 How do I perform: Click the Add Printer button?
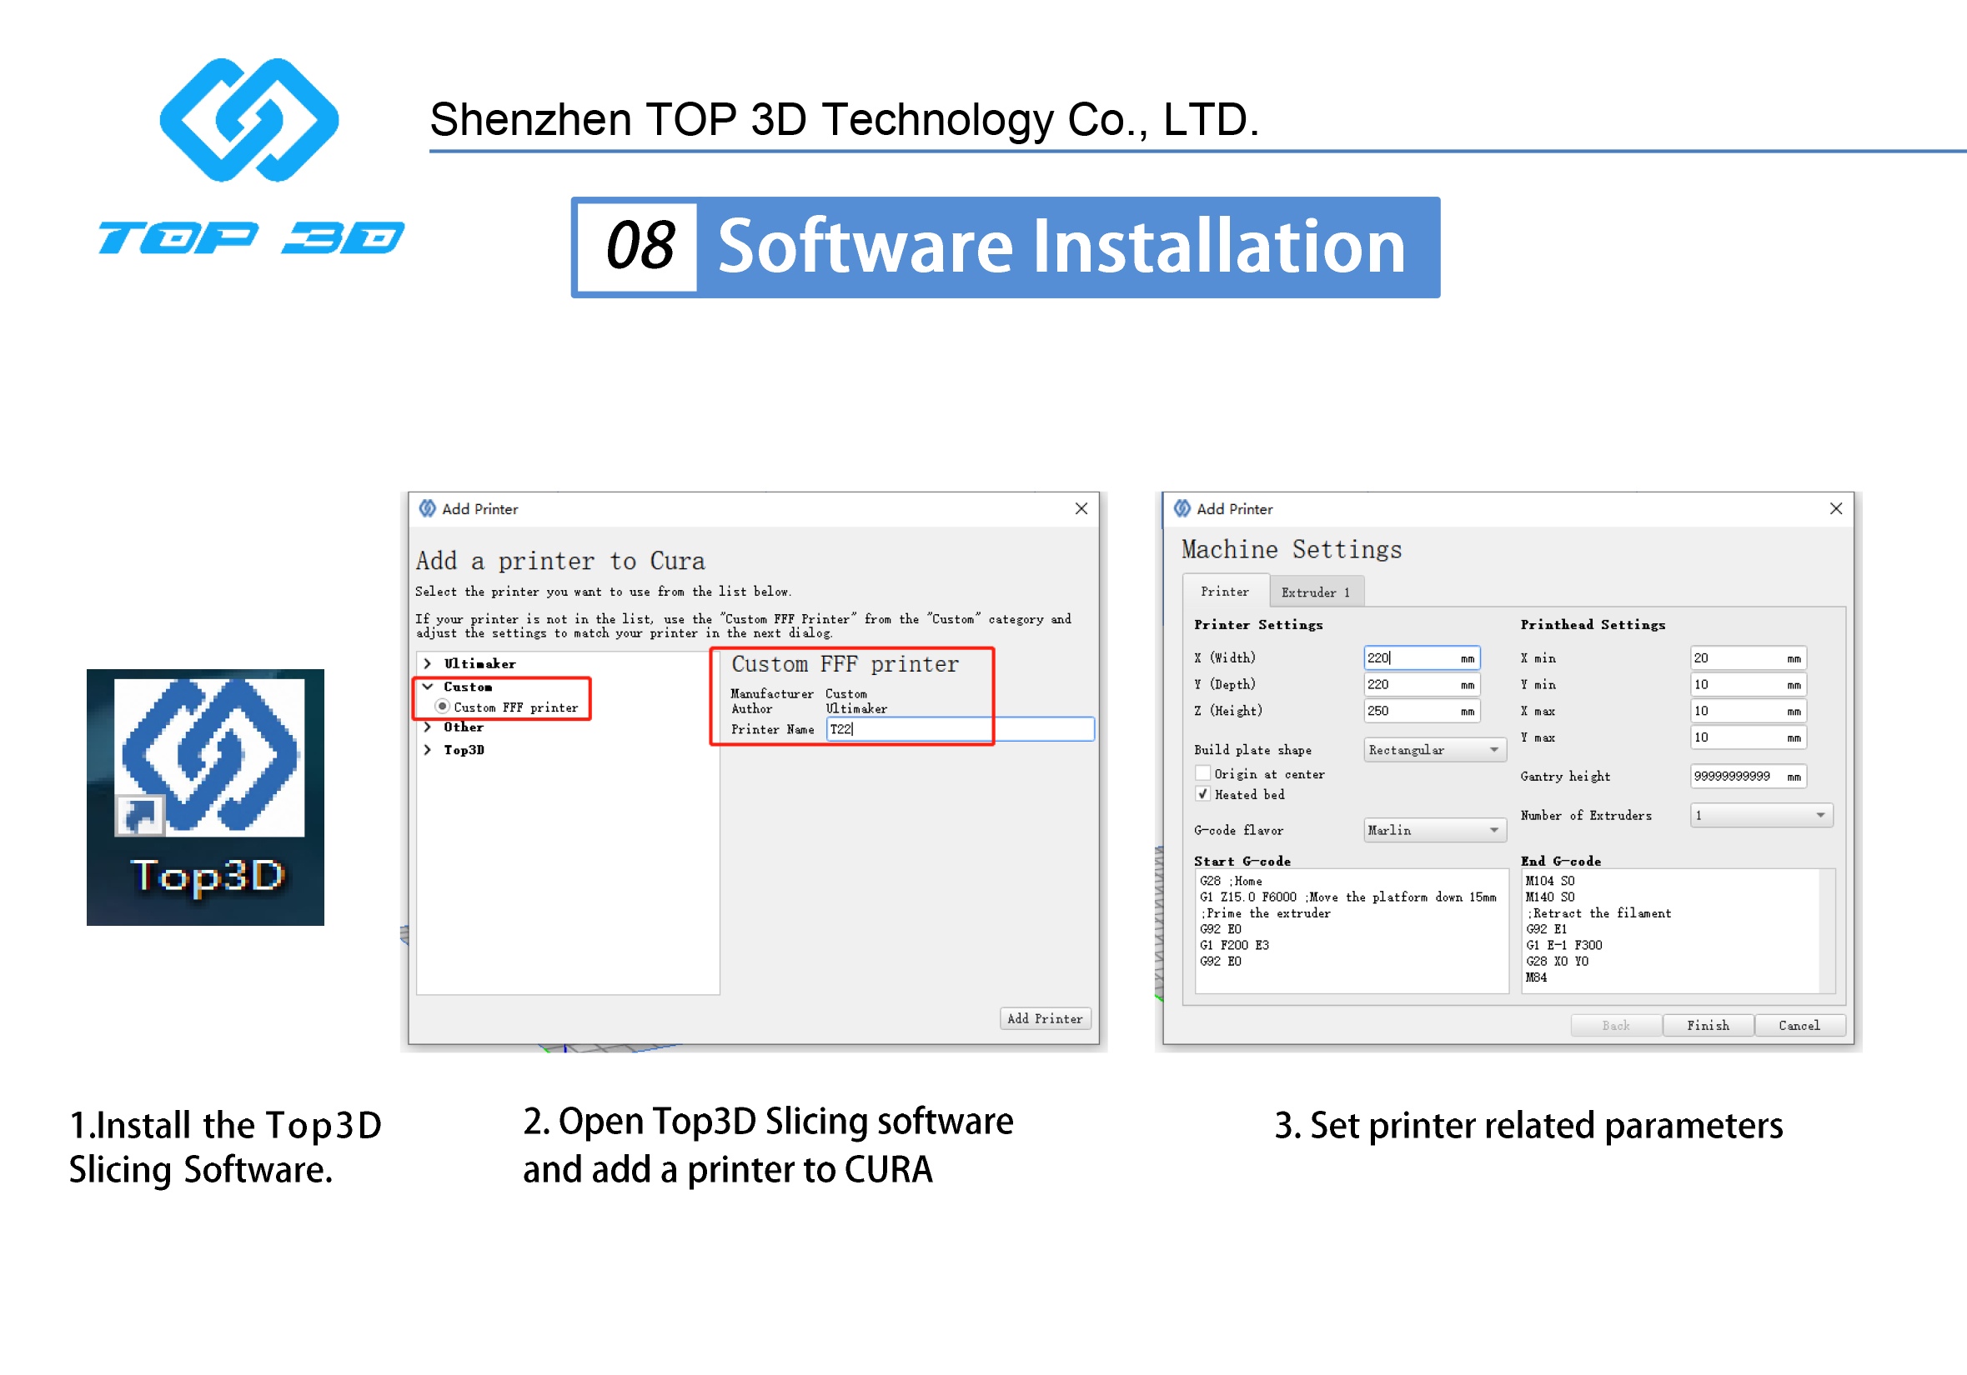tap(1045, 1019)
